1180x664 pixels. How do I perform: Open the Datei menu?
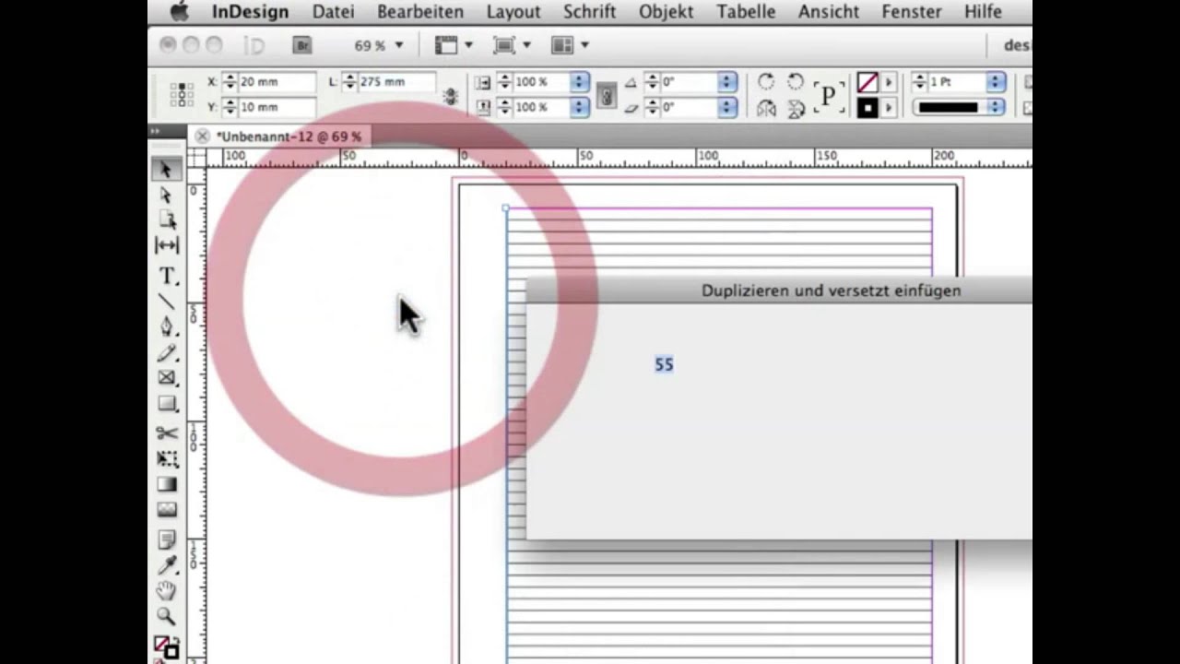(x=333, y=12)
